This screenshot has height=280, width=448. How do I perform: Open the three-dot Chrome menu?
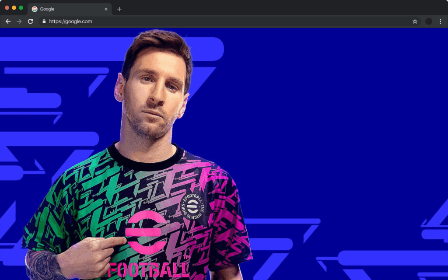pyautogui.click(x=440, y=21)
